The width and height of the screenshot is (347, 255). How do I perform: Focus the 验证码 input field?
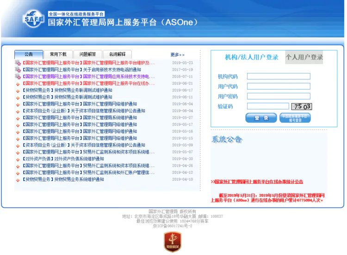[x=268, y=106]
